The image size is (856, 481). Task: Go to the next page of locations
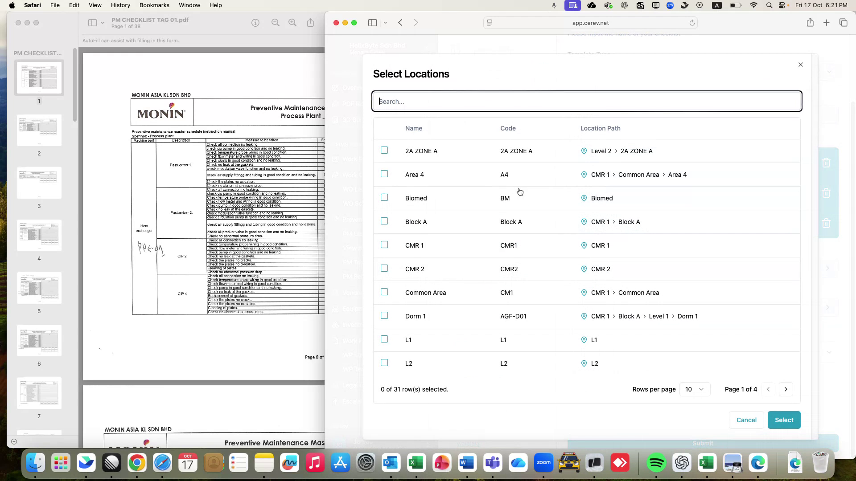click(786, 389)
